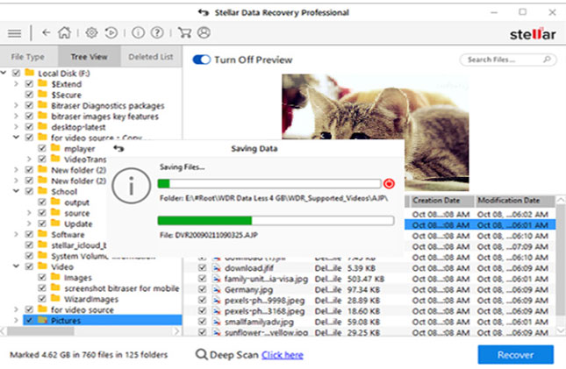Uncheck the desktop-latest checkbox

click(x=29, y=127)
